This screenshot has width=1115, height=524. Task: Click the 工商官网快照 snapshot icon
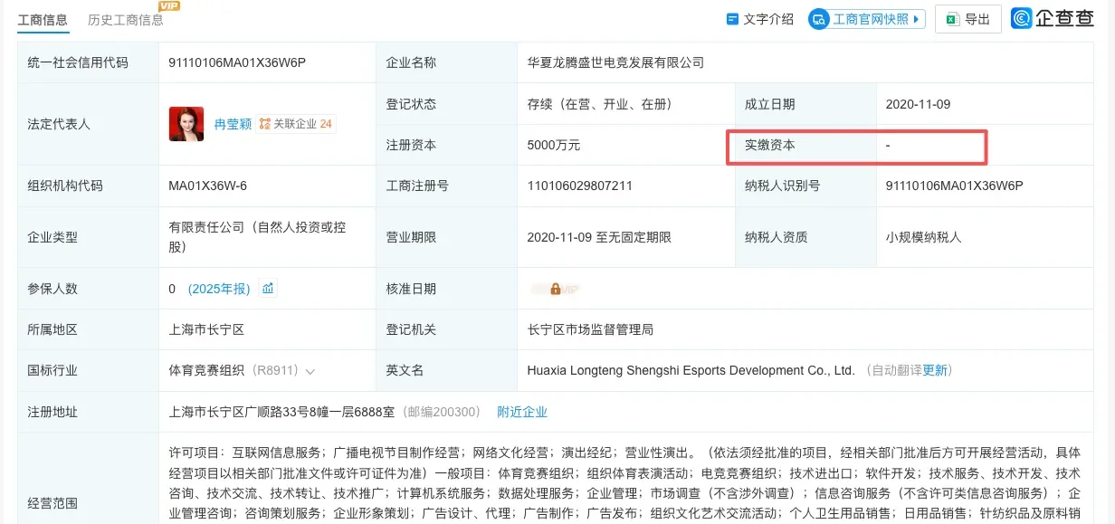[819, 19]
